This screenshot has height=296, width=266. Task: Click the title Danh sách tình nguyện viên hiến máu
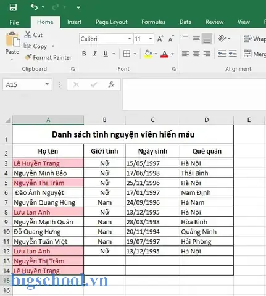pyautogui.click(x=123, y=134)
